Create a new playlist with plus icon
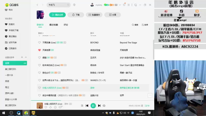This screenshot has height=116, width=206. pyautogui.click(x=22, y=57)
